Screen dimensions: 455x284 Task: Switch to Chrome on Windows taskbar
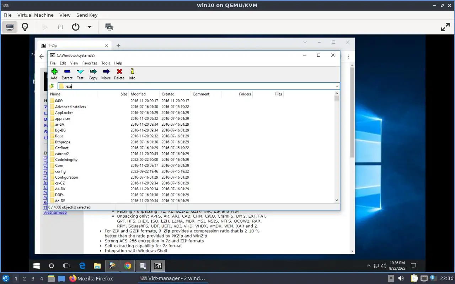click(128, 266)
